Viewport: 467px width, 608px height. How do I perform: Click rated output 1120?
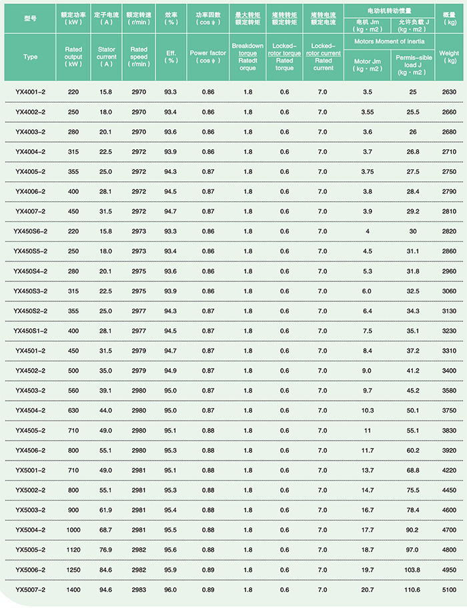(73, 550)
